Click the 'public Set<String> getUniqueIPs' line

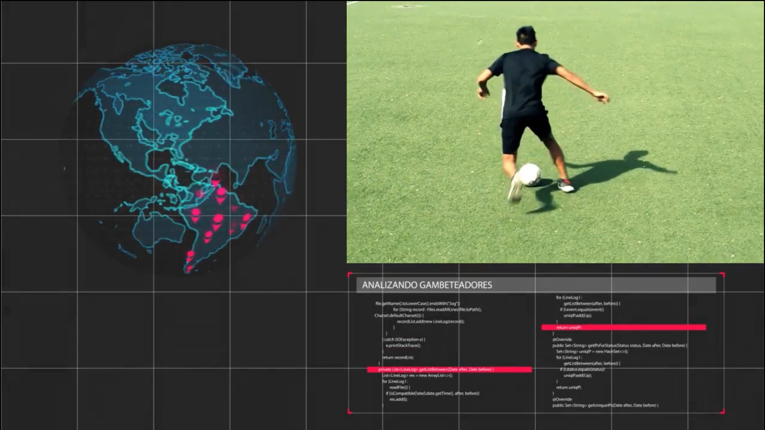(605, 405)
